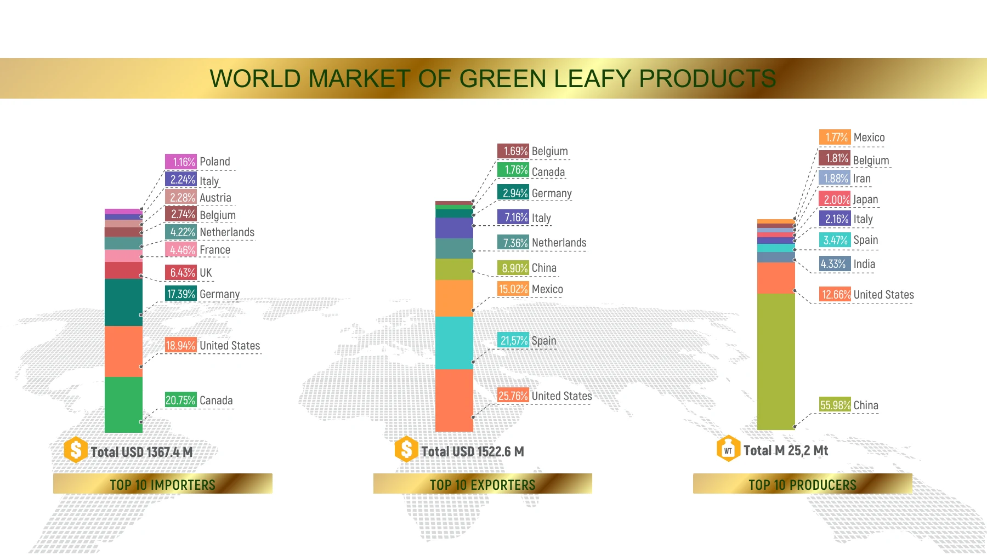Viewport: 987px width, 555px height.
Task: Select the 1.88% Iran label
Action: (x=845, y=178)
